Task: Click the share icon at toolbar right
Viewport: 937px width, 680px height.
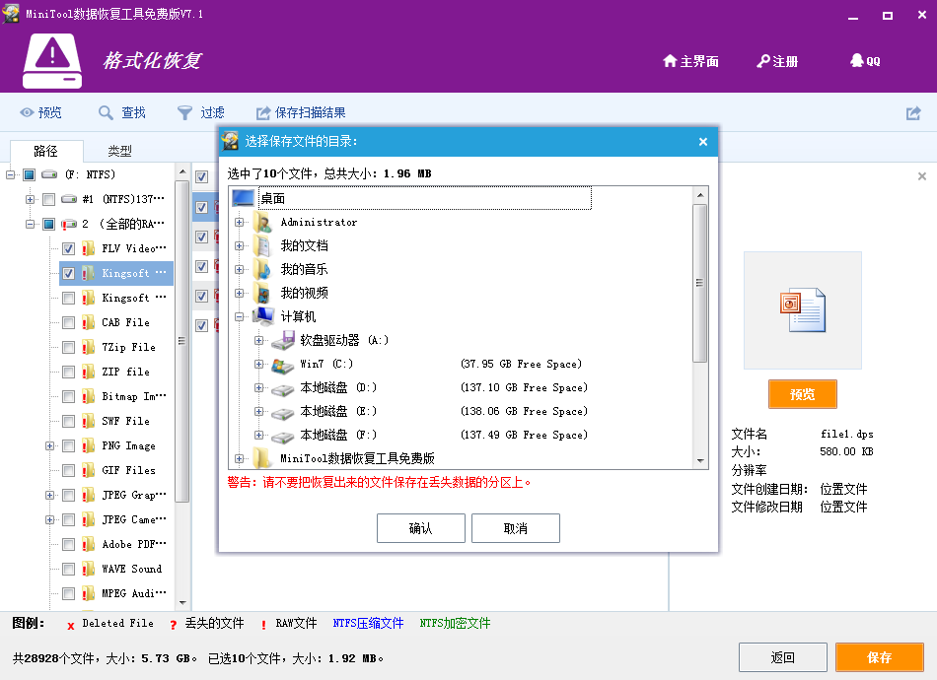Action: pos(913,113)
